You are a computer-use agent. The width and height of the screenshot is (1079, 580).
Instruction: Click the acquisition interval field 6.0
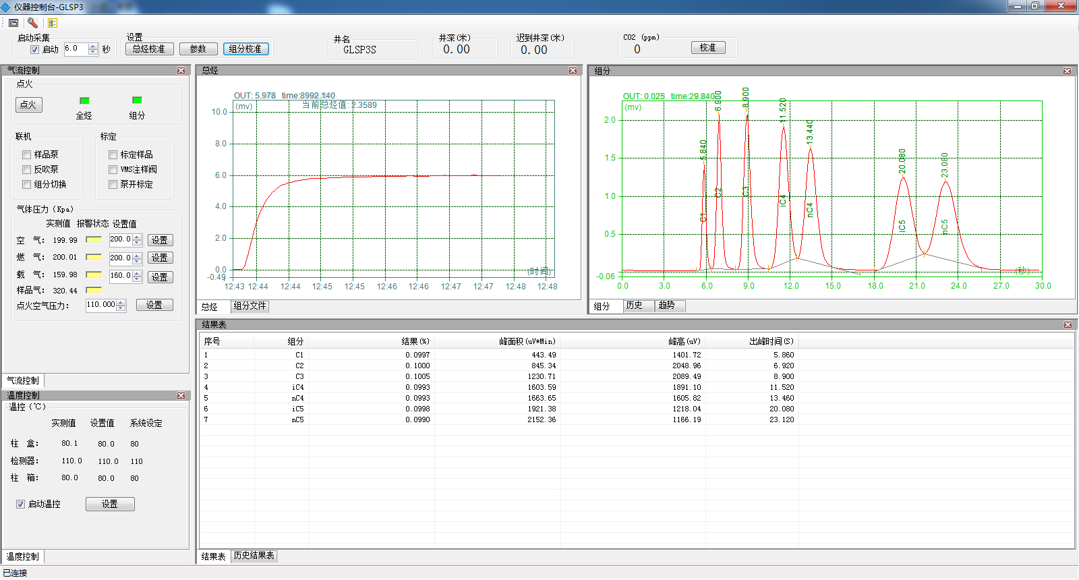(76, 49)
